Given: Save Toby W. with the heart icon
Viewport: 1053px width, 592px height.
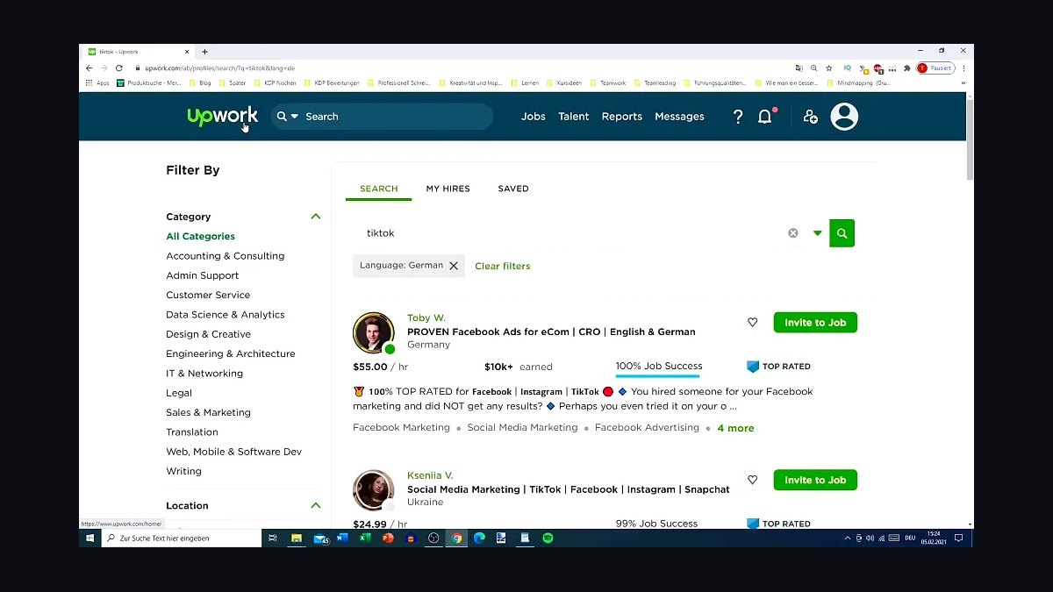Looking at the screenshot, I should coord(752,323).
